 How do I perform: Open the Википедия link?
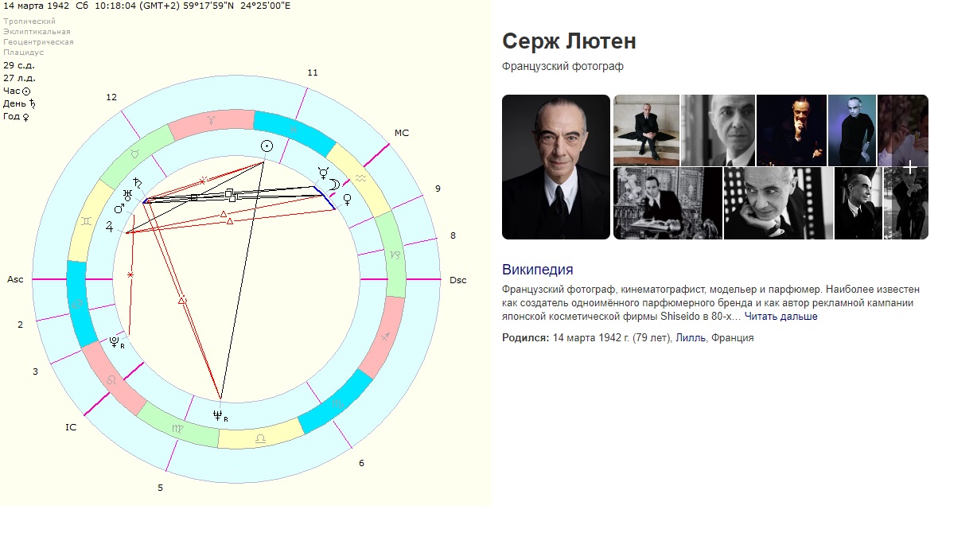(x=538, y=270)
